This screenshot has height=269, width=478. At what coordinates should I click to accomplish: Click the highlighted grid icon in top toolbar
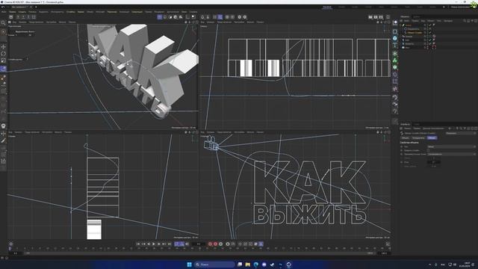point(220,17)
